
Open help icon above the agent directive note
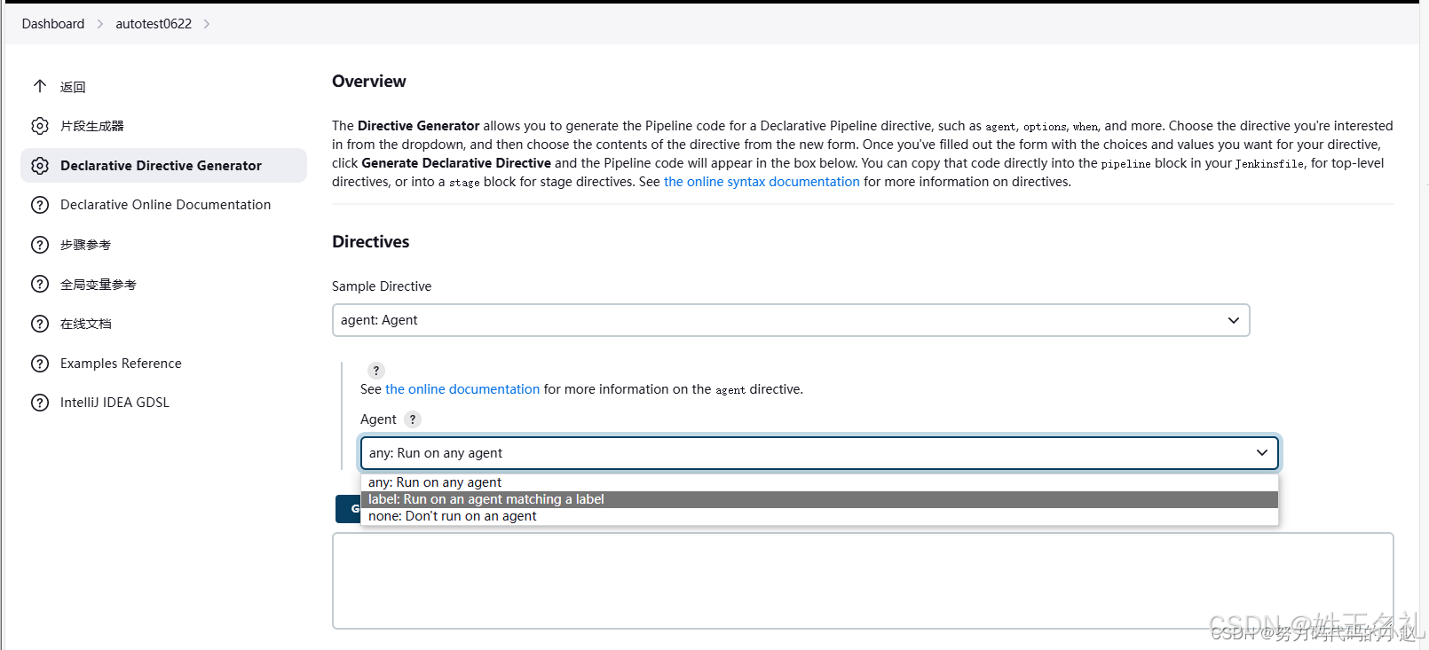tap(376, 371)
